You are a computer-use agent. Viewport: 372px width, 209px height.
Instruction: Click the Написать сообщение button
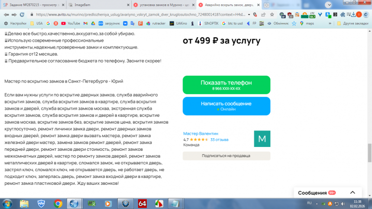(x=226, y=106)
